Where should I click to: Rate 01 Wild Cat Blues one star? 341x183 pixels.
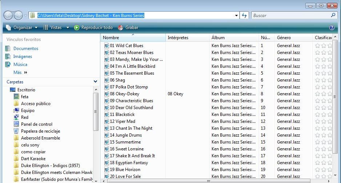[317, 46]
